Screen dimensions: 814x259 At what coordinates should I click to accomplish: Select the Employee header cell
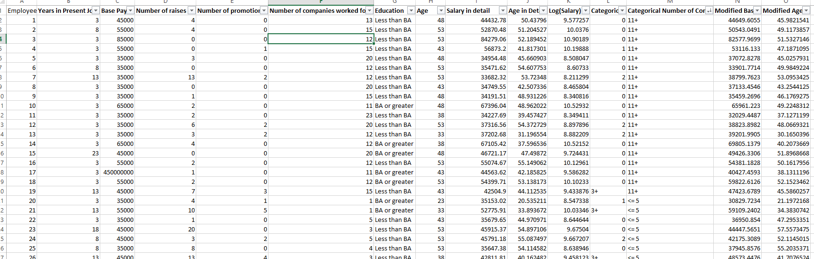(22, 10)
